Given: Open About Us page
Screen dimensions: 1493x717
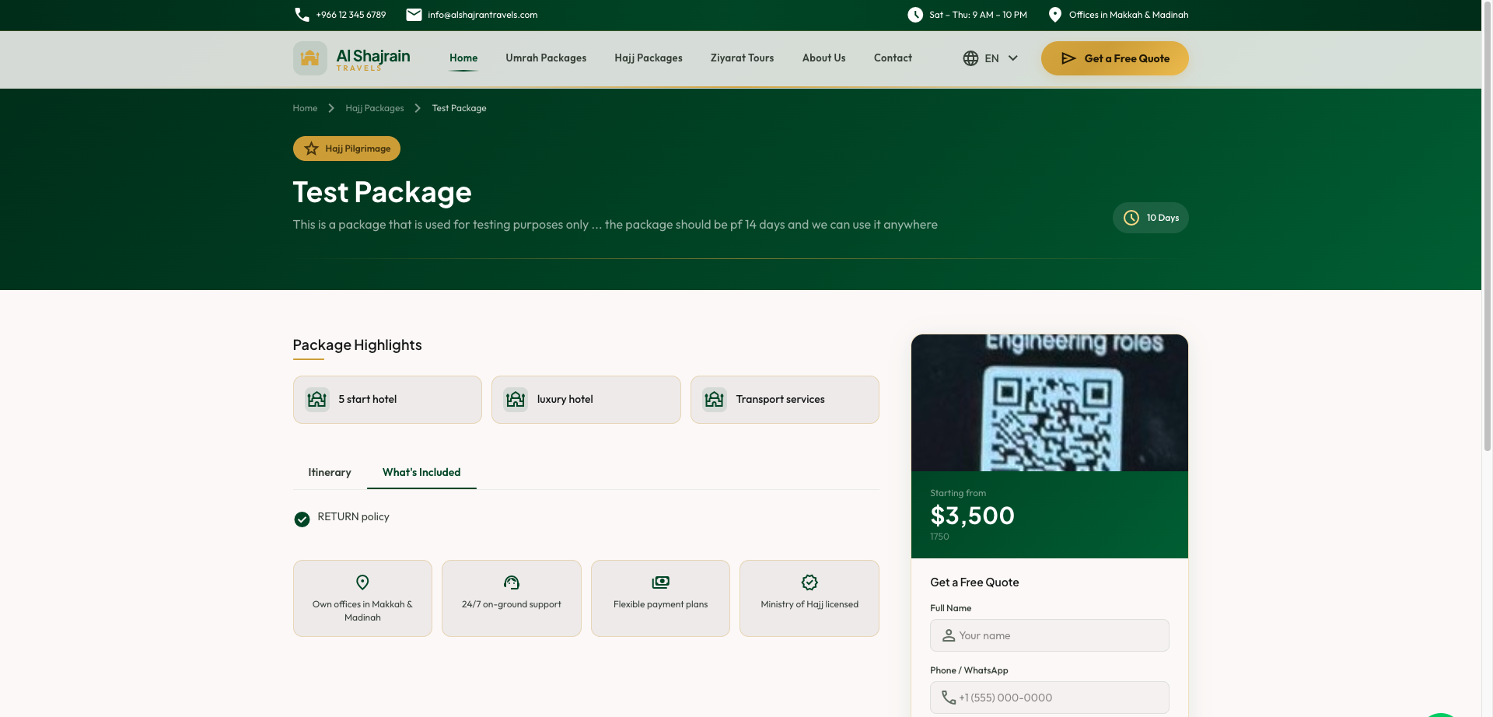Looking at the screenshot, I should (824, 58).
